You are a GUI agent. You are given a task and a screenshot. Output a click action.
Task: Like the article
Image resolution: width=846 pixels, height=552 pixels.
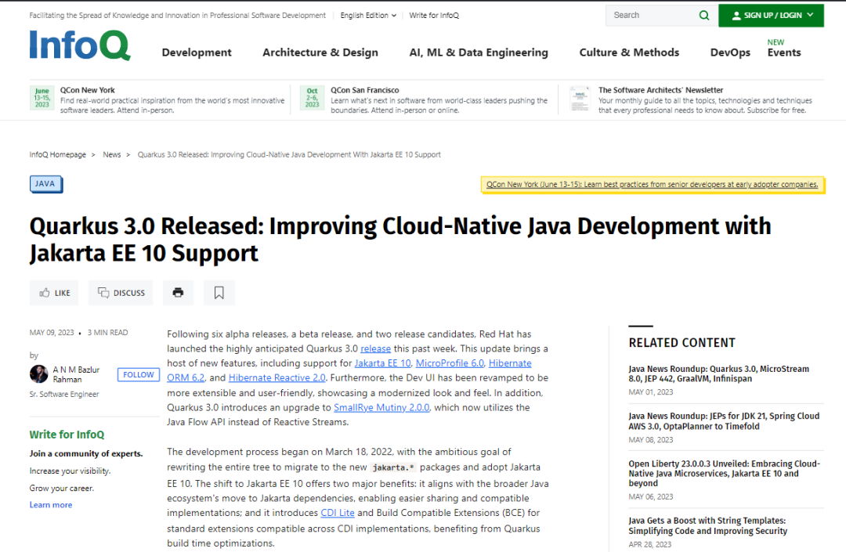pos(54,293)
